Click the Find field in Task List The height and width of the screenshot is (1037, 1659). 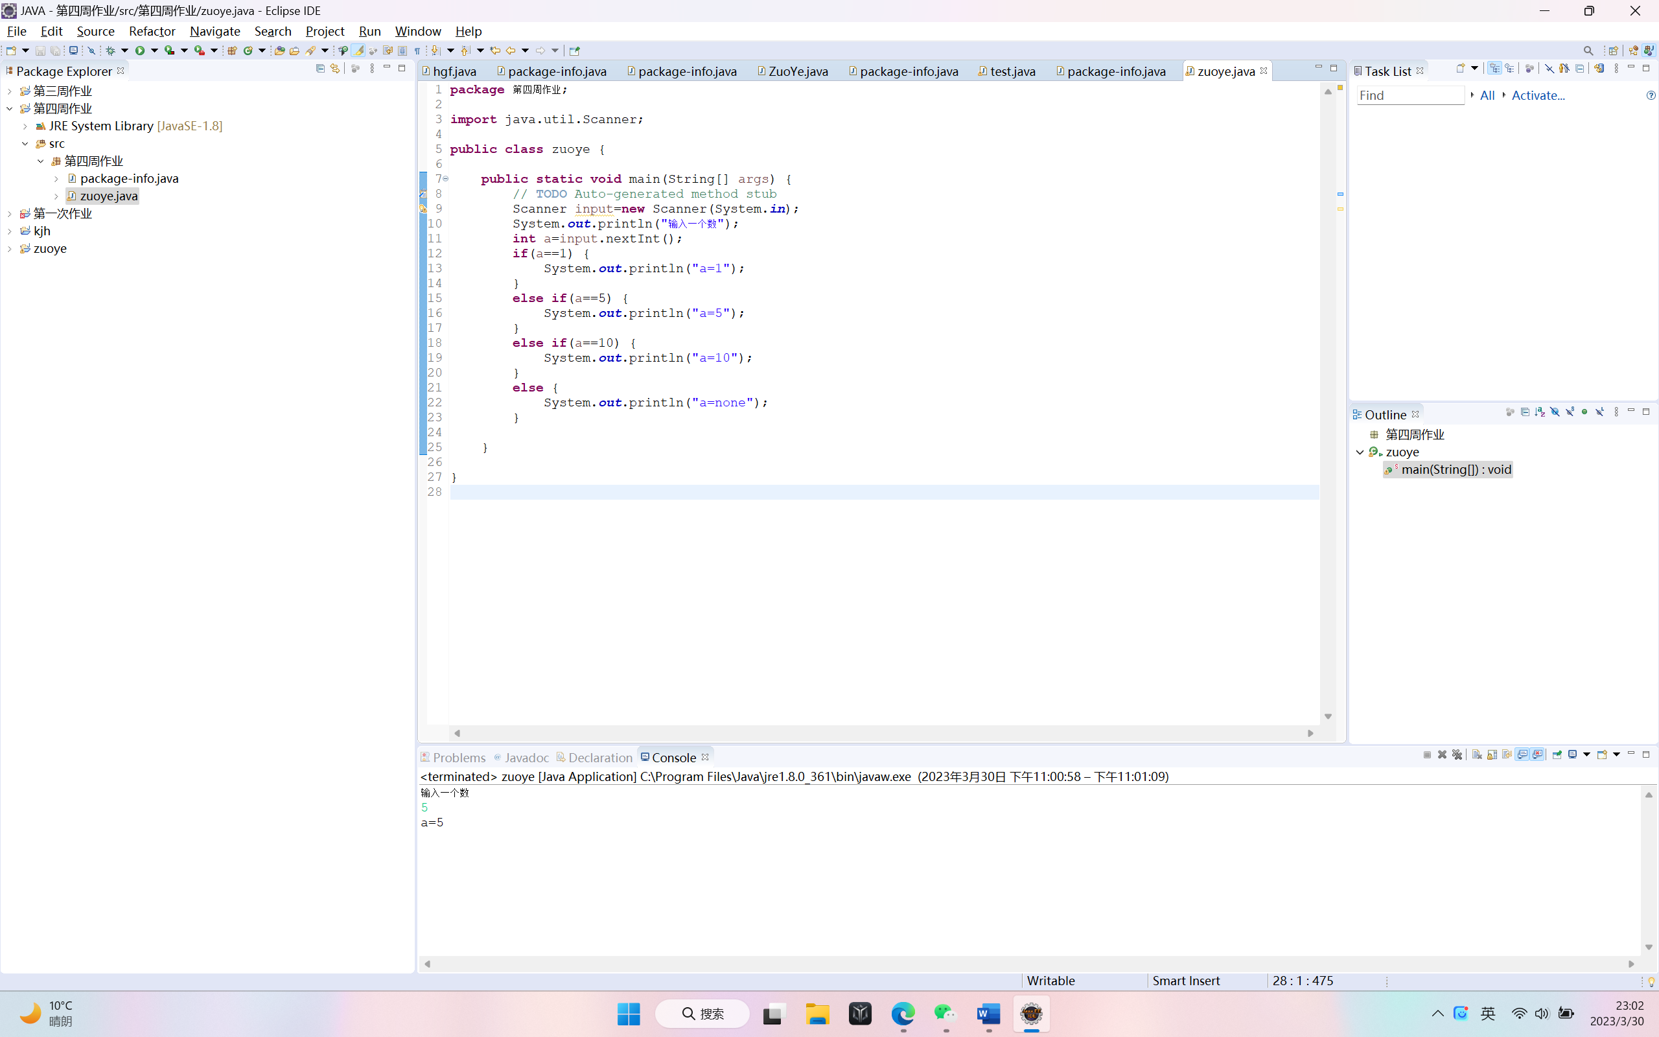click(1410, 95)
